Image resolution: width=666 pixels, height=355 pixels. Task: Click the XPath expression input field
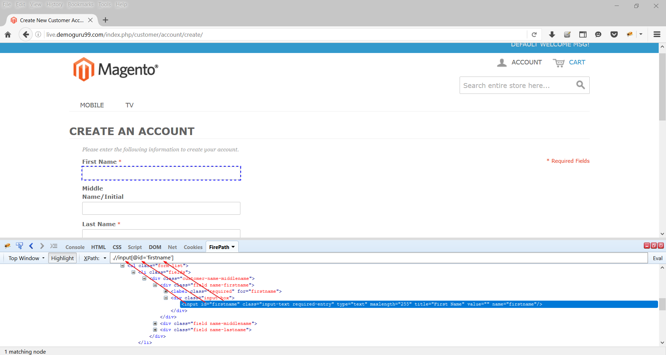tap(379, 258)
